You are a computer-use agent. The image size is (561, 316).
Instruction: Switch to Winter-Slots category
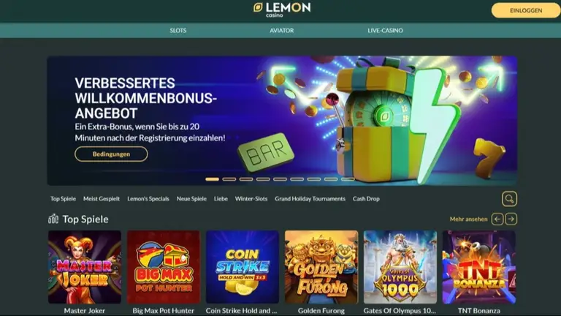[251, 198]
